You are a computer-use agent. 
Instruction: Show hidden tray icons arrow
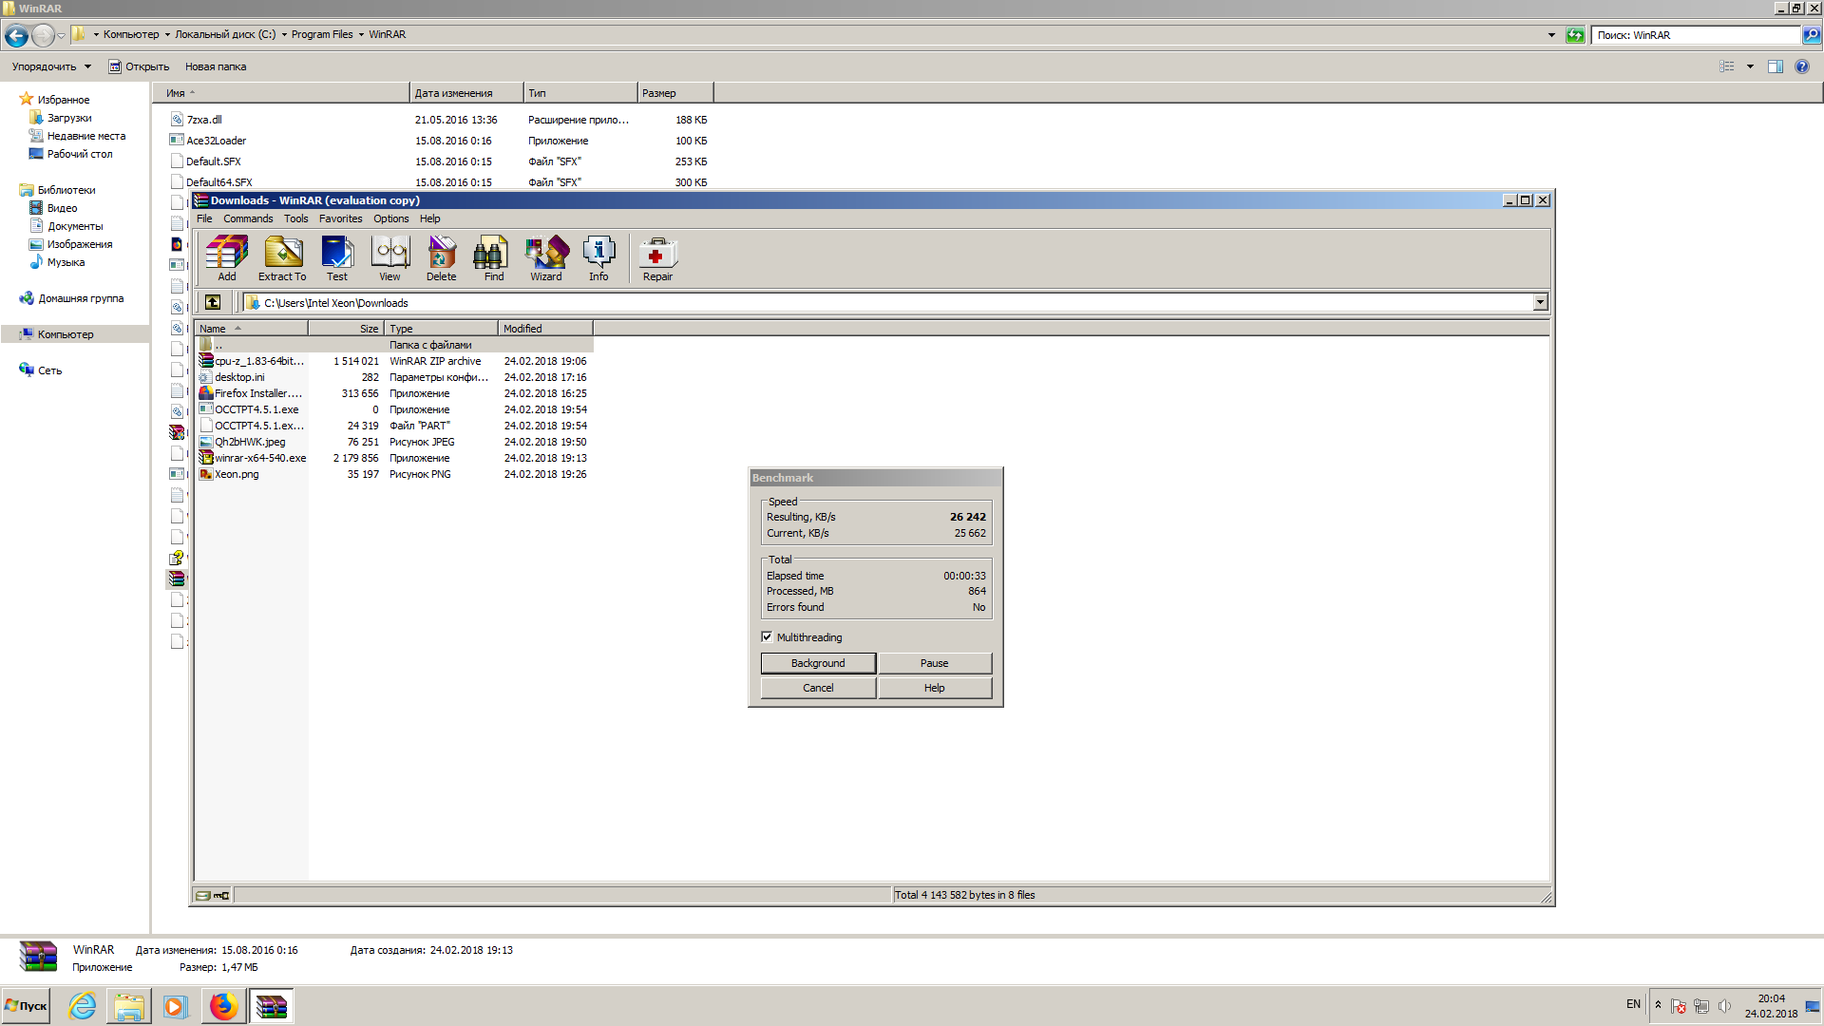pos(1659,1005)
